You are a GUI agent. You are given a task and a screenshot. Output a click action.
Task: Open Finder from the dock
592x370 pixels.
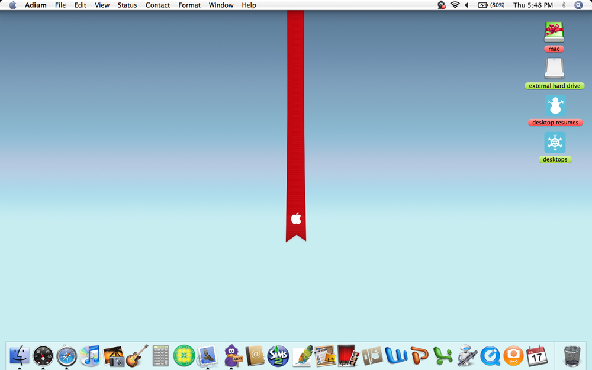(x=20, y=356)
